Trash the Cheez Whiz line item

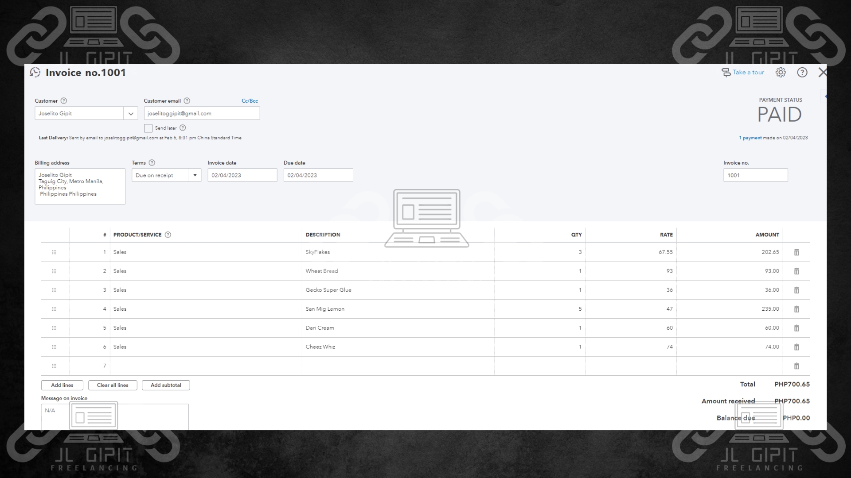coord(796,347)
